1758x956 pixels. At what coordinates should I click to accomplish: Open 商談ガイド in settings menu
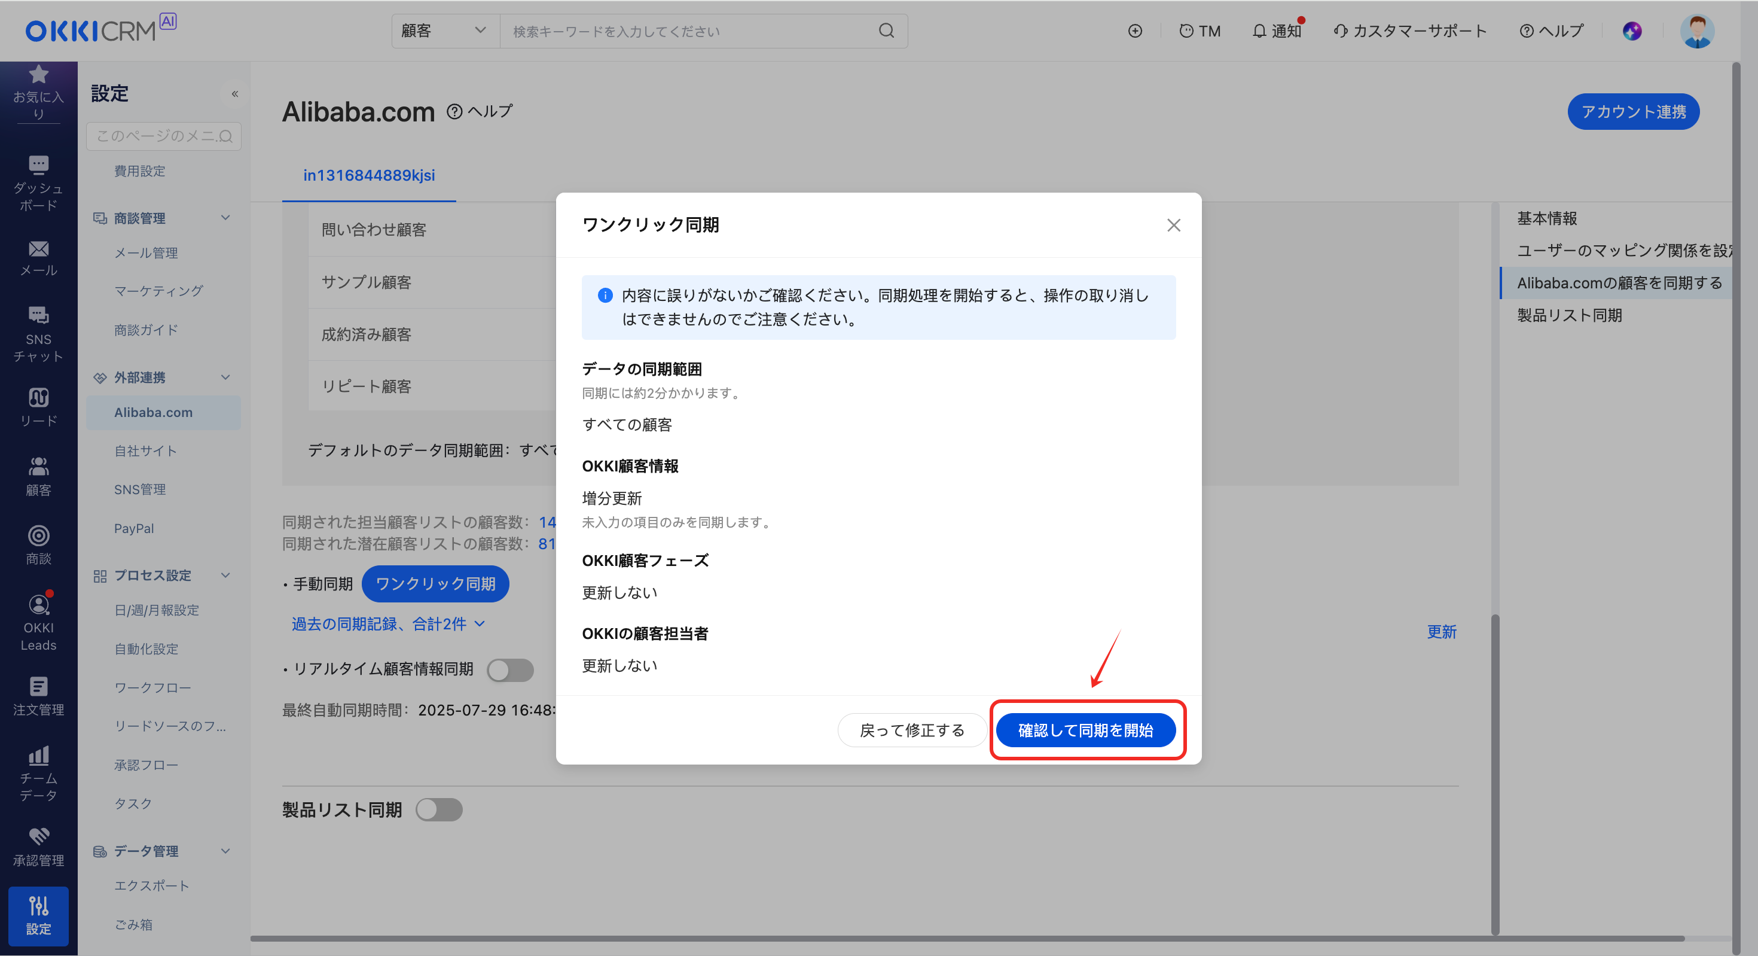[x=146, y=330]
